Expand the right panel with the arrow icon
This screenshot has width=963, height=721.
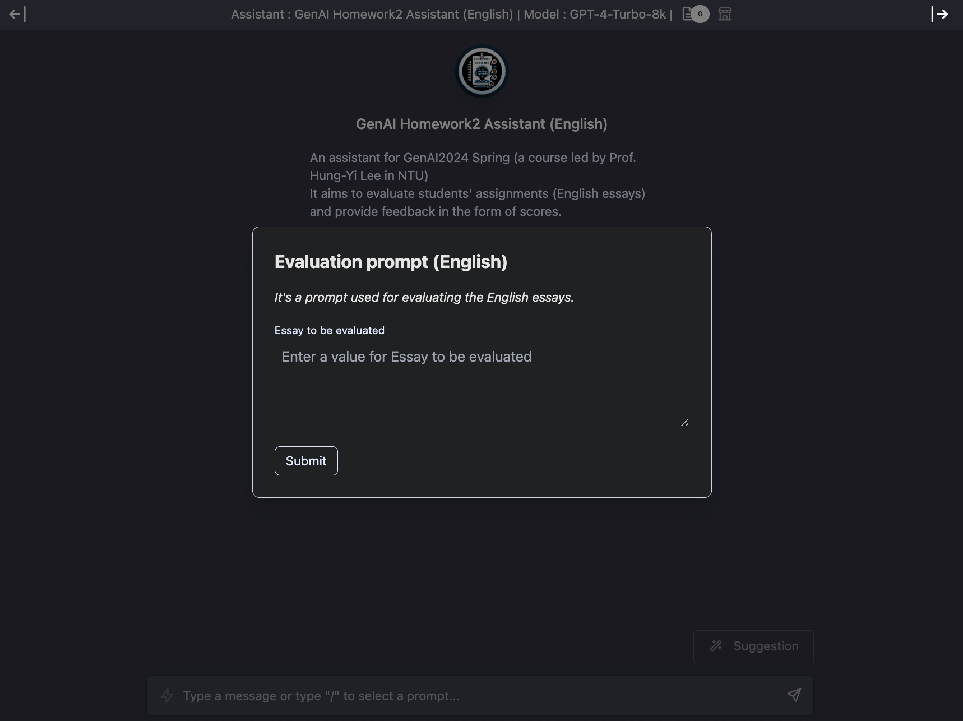(939, 14)
